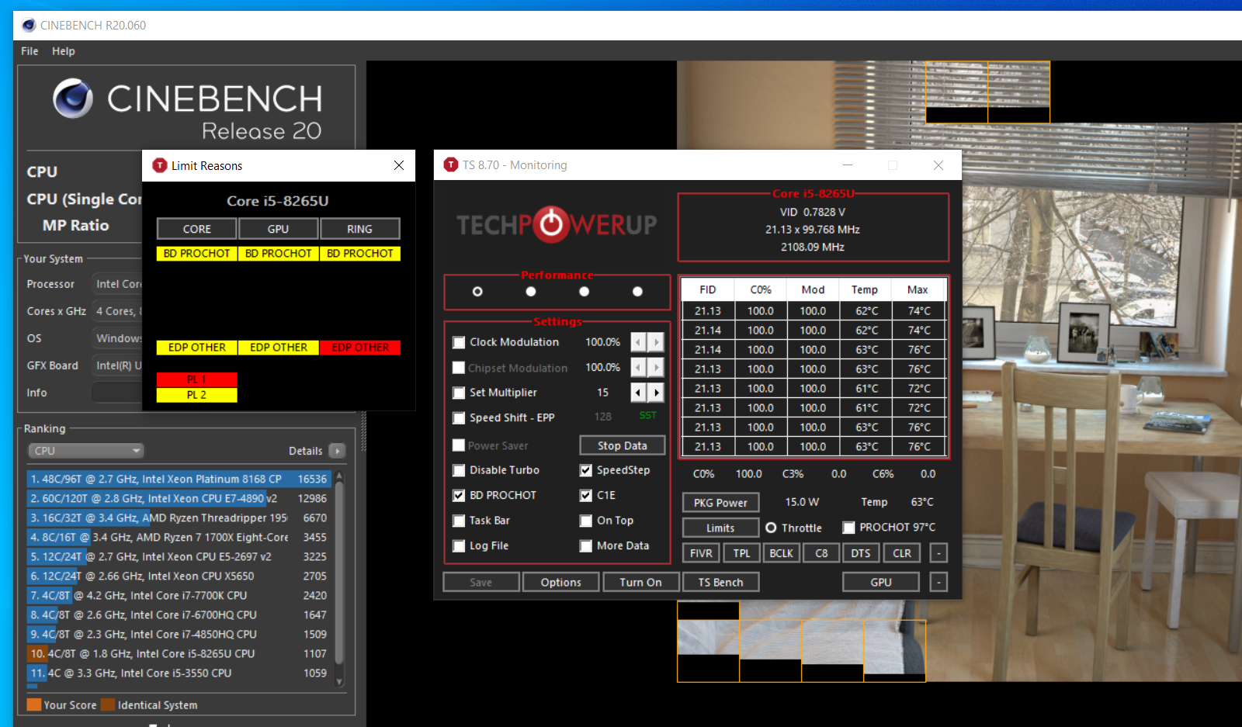Select the fourth Performance profile radio button
Viewport: 1242px width, 727px height.
pos(637,292)
